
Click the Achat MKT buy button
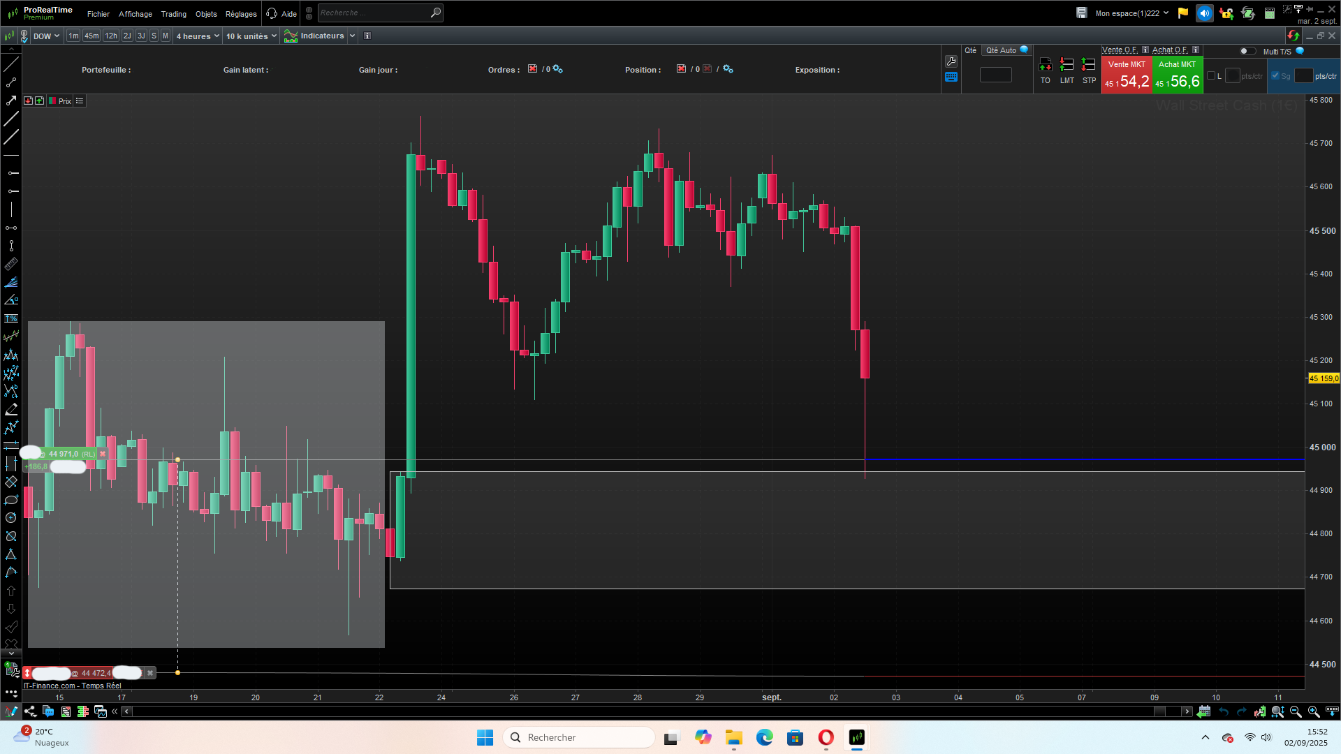pyautogui.click(x=1177, y=75)
